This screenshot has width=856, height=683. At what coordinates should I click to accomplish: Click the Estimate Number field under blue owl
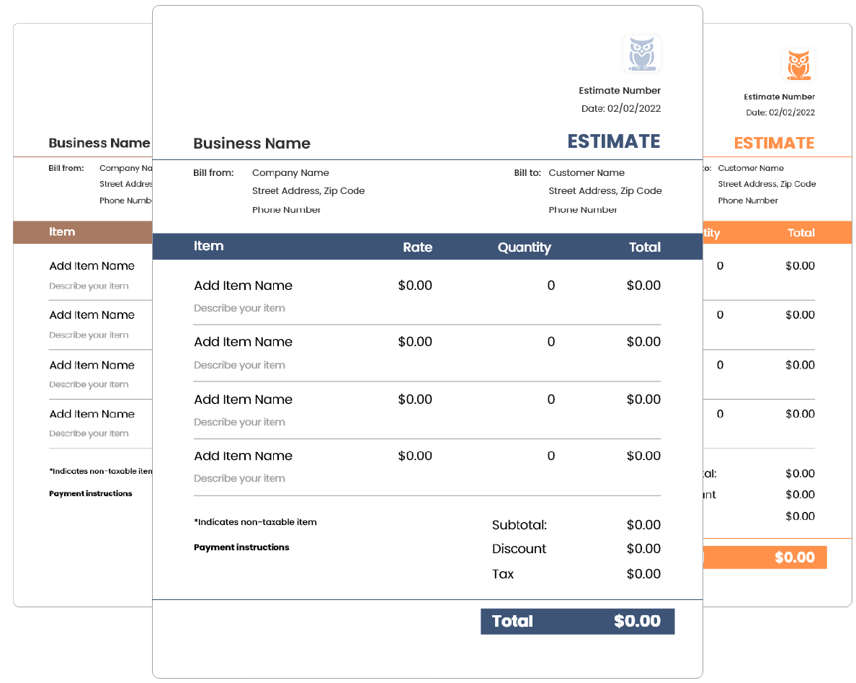(x=620, y=91)
